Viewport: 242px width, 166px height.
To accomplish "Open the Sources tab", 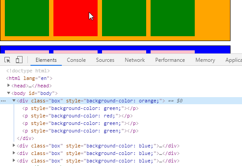I will tap(105, 60).
